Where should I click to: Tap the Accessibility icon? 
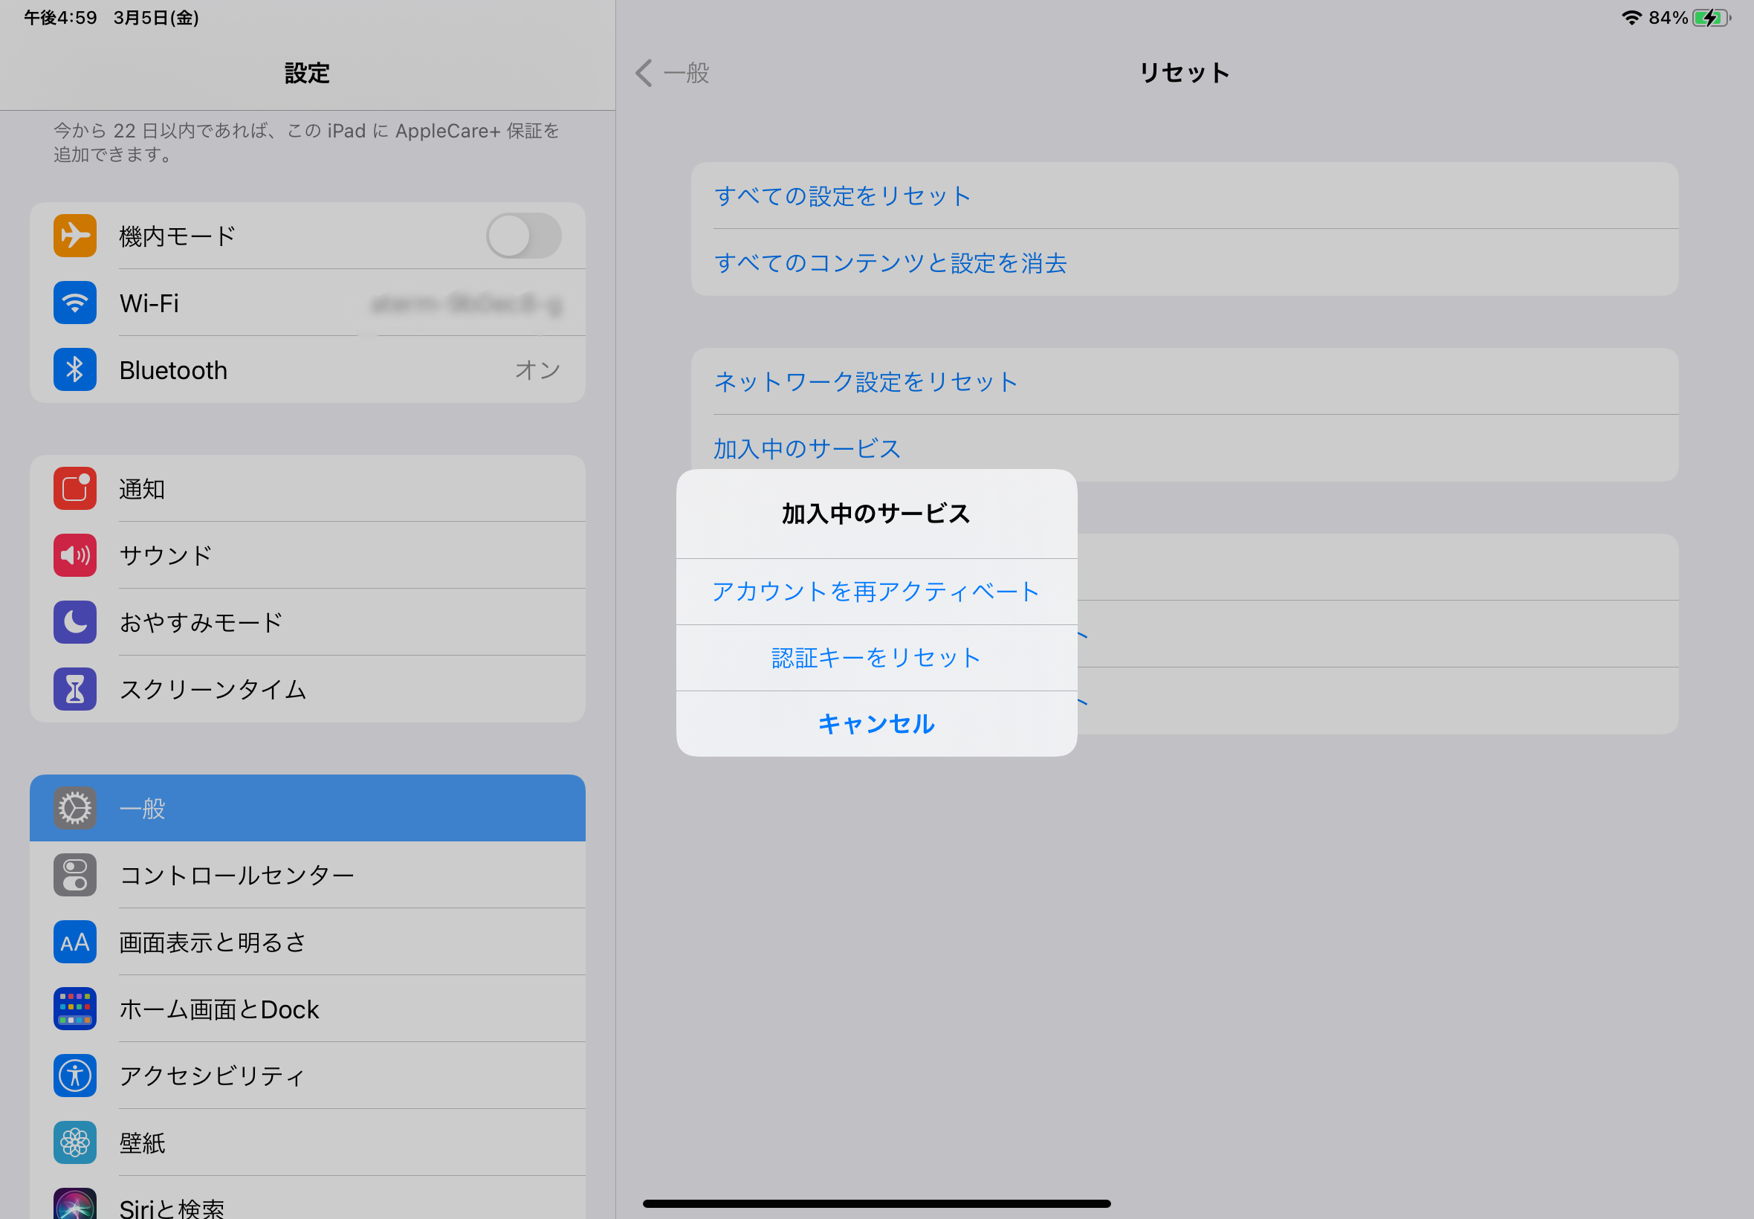(75, 1076)
